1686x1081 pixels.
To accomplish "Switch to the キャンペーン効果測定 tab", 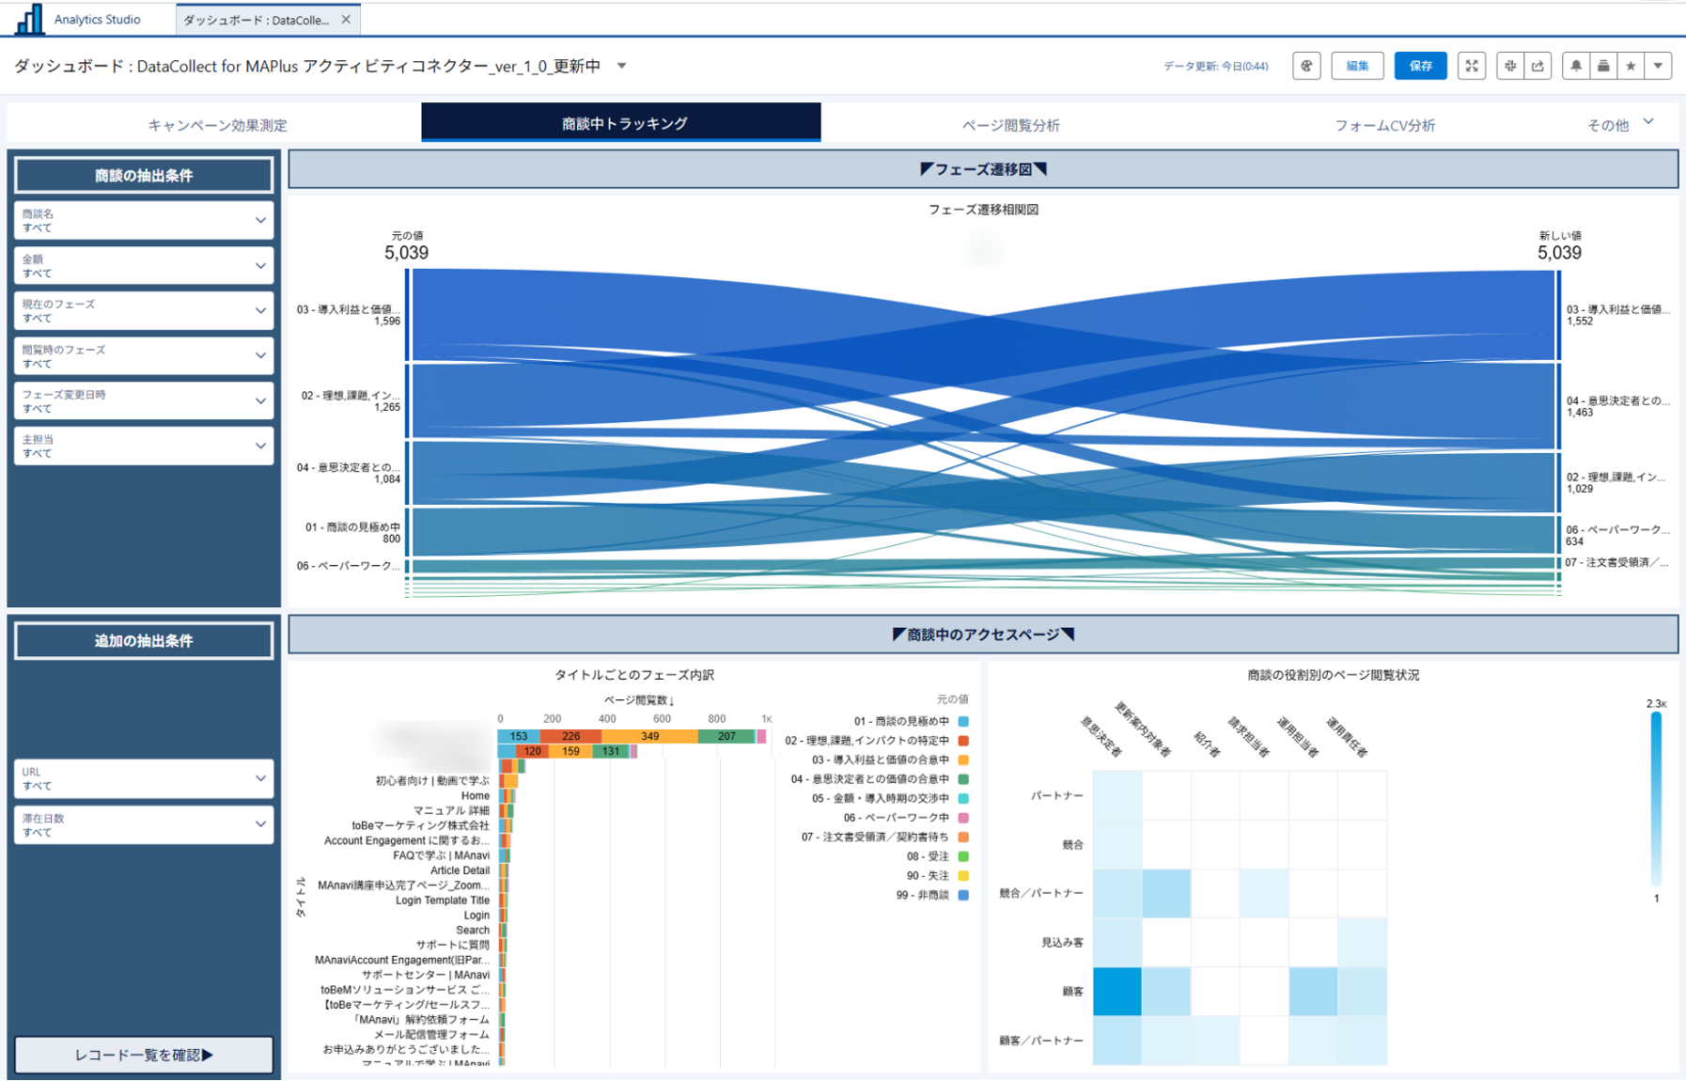I will pos(217,125).
